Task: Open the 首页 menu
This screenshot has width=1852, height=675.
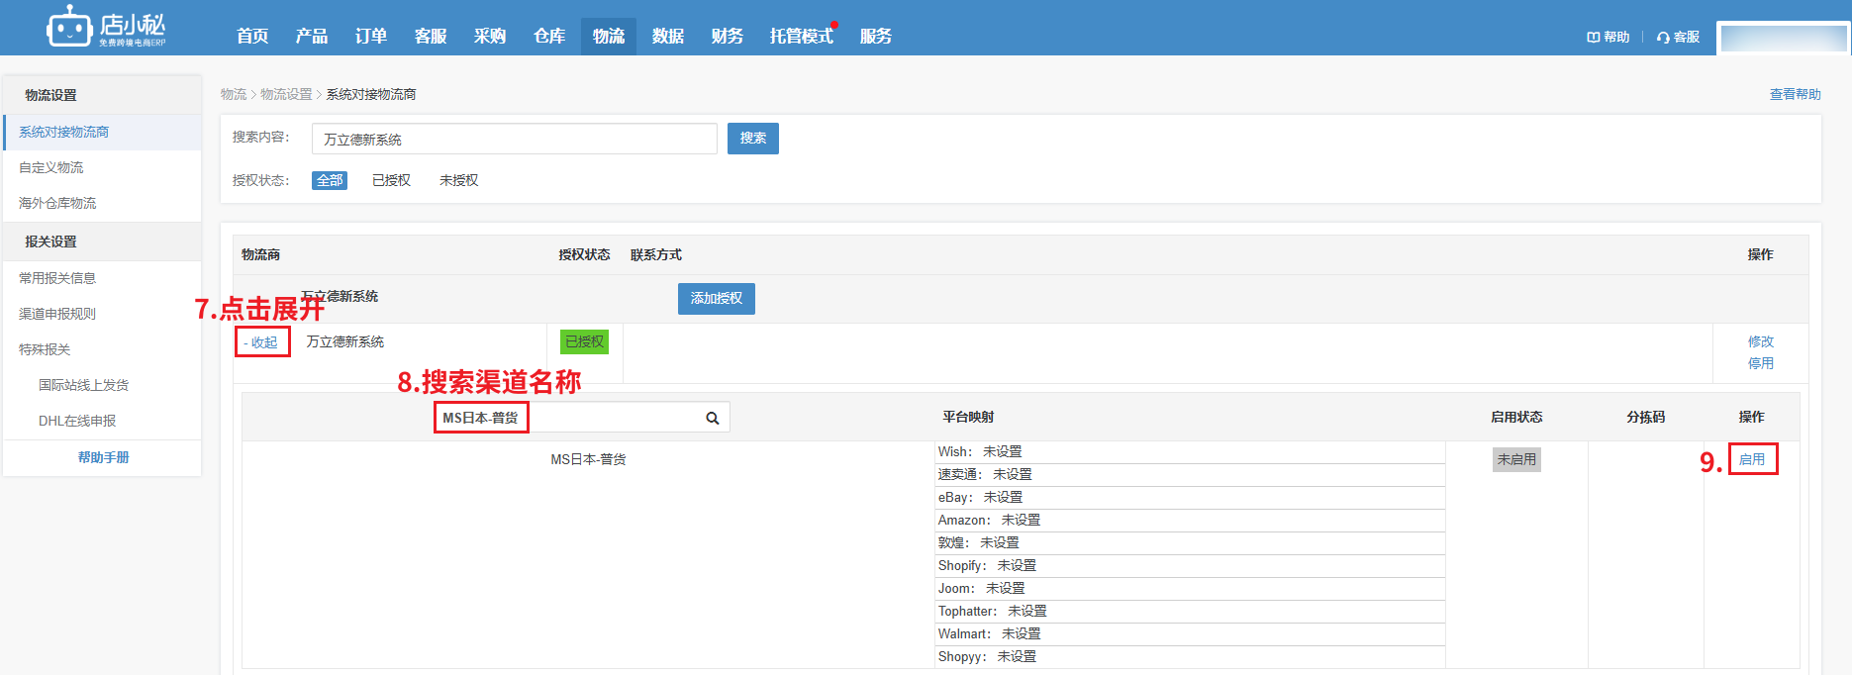Action: click(252, 36)
